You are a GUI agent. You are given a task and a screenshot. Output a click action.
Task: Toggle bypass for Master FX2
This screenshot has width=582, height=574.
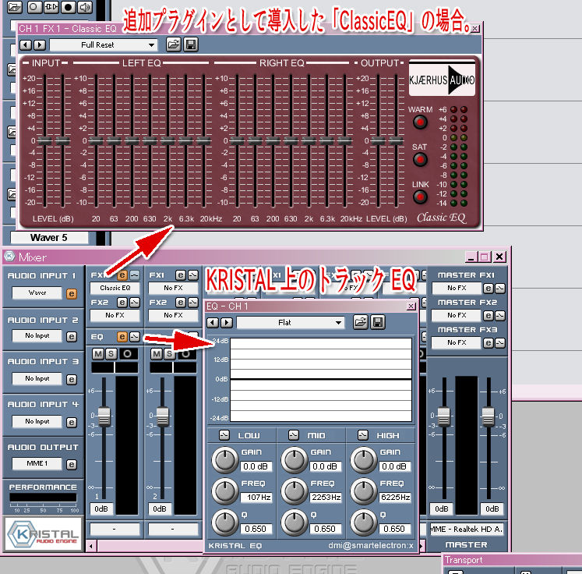click(x=500, y=315)
